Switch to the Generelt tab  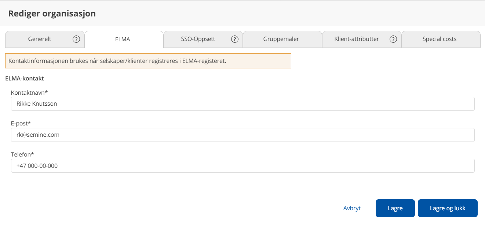point(40,39)
